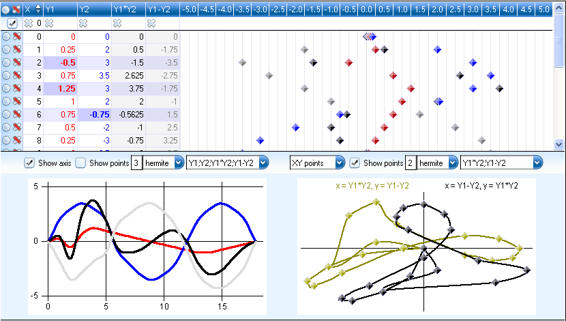Select radio button for row X=0
This screenshot has height=321, width=566.
[x=5, y=36]
